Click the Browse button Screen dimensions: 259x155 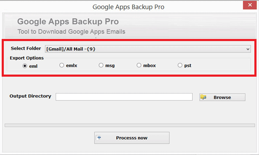222,97
